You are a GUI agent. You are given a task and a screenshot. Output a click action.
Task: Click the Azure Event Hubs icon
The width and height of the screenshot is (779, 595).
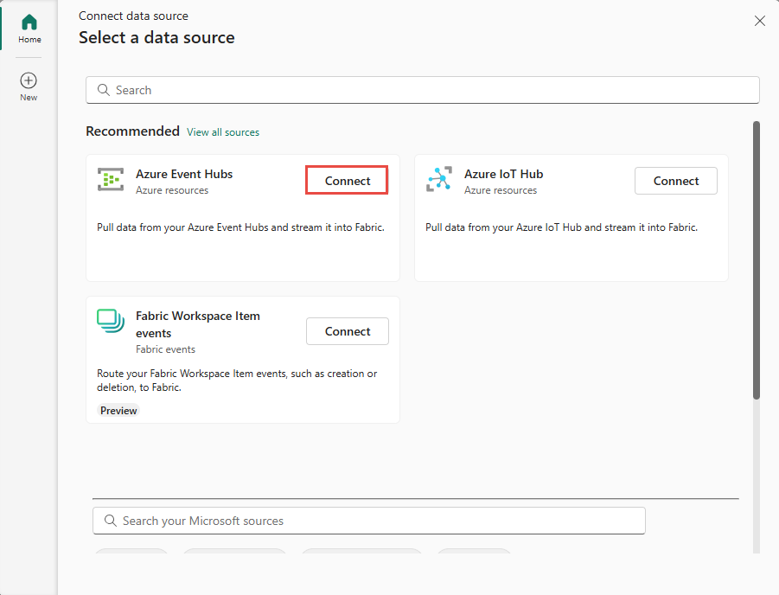pyautogui.click(x=110, y=180)
